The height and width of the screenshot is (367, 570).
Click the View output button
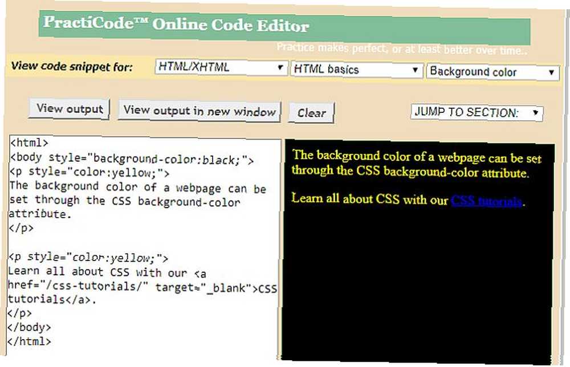(70, 109)
